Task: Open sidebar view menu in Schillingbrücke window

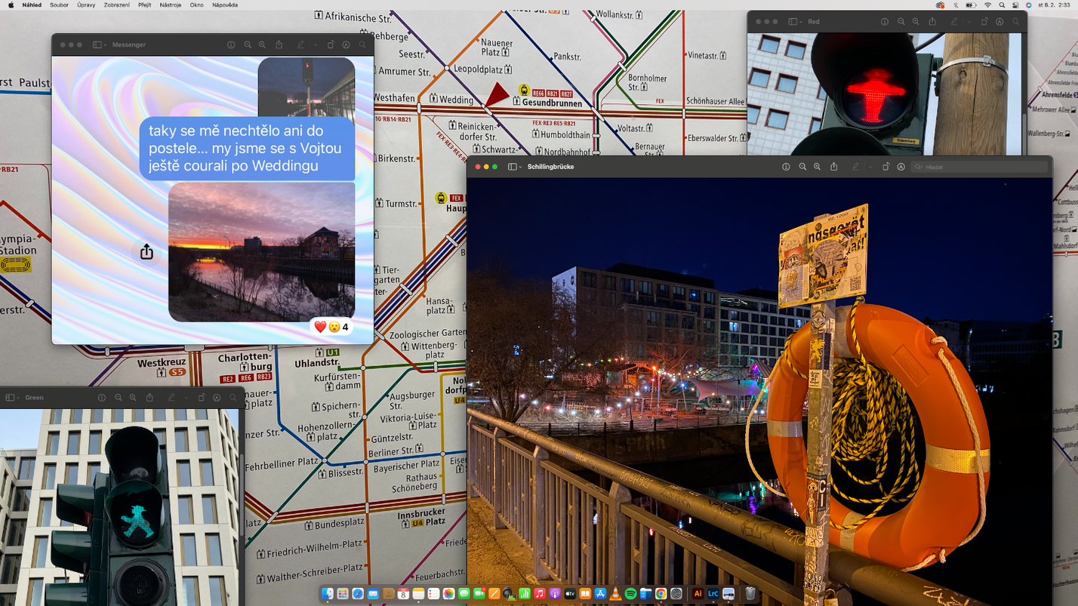Action: click(515, 167)
